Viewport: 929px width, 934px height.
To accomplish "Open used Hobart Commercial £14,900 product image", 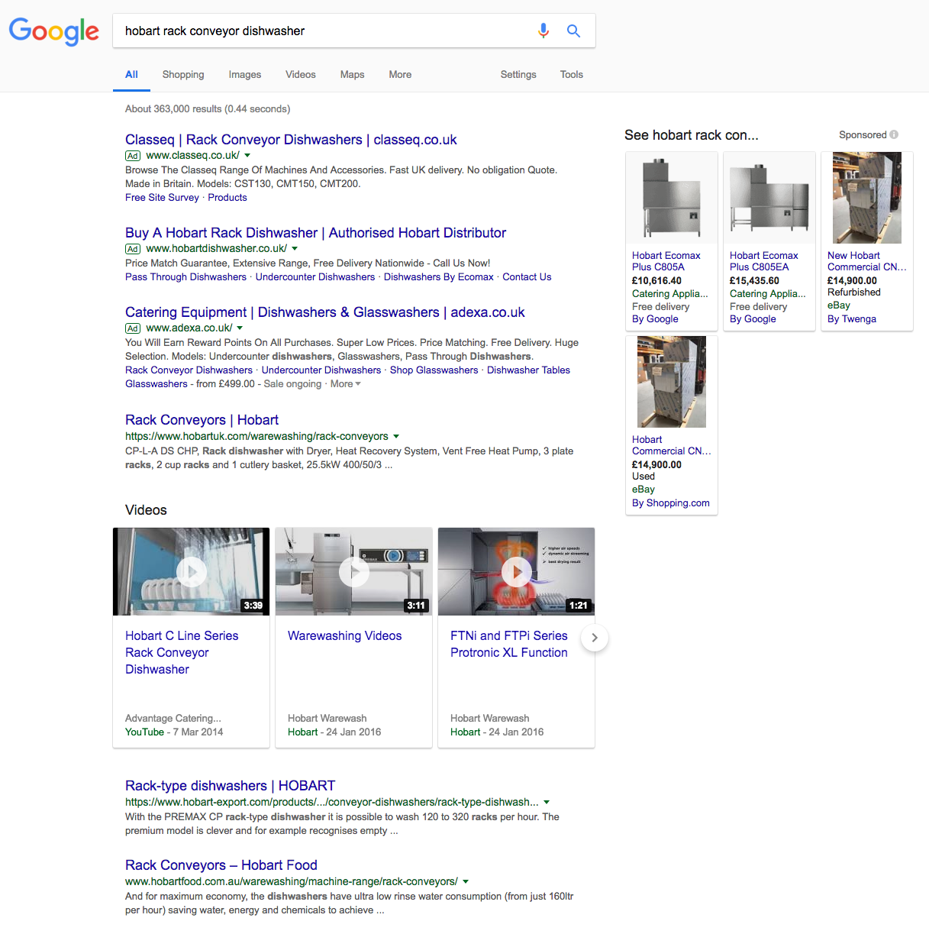I will tap(672, 382).
